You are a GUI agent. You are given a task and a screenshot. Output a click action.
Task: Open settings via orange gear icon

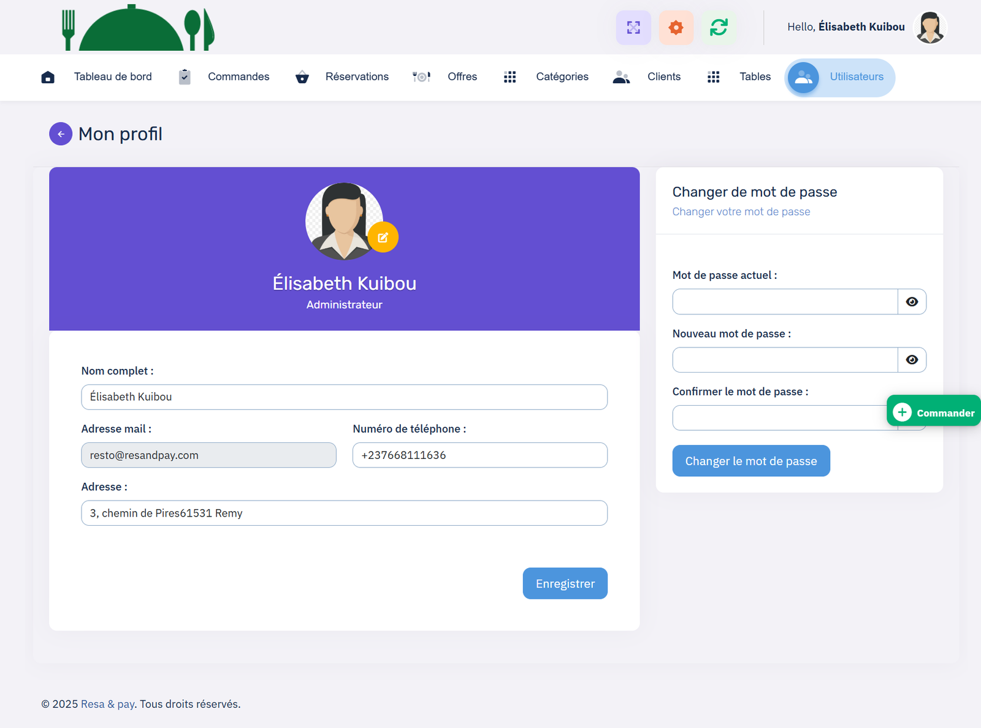click(x=676, y=28)
